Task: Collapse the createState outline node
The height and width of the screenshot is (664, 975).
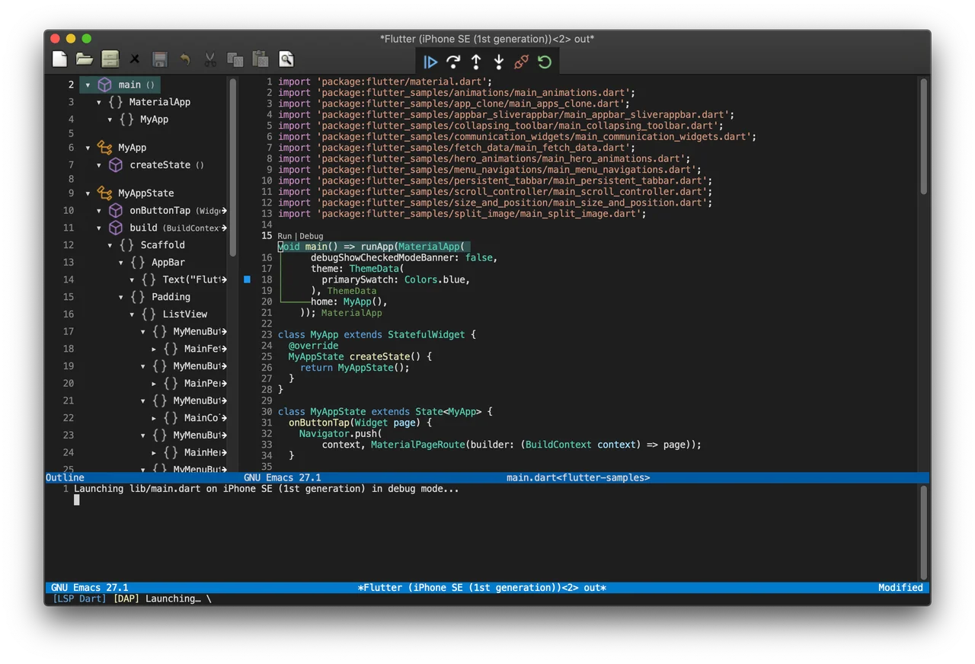Action: pos(99,164)
